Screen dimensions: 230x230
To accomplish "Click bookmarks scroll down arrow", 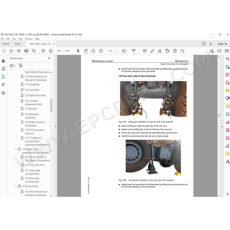I will [x=51, y=196].
